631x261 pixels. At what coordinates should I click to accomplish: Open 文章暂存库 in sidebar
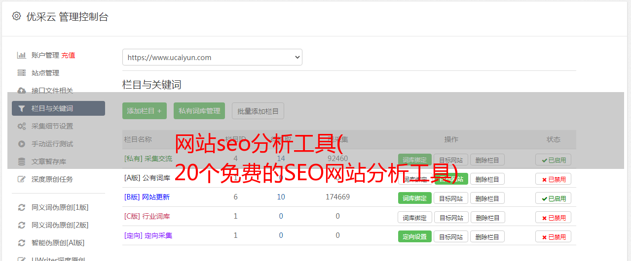49,162
